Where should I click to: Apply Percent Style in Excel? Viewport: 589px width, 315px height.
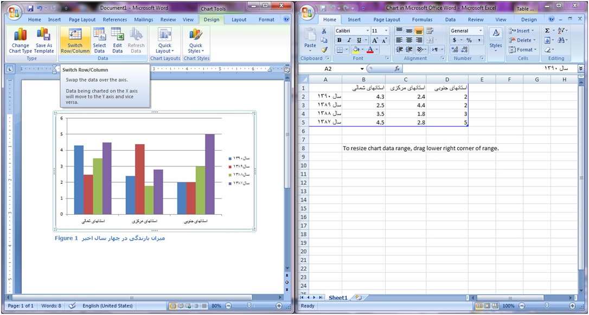click(x=469, y=40)
